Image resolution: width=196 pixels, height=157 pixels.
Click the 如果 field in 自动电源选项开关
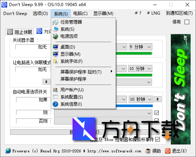coord(34,100)
